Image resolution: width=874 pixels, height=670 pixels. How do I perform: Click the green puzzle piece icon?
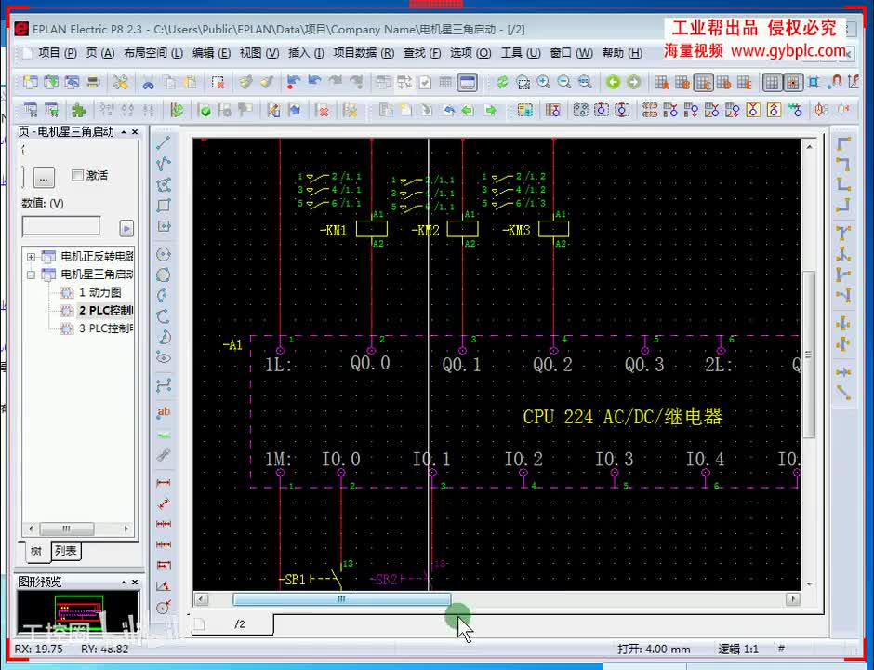point(79,110)
